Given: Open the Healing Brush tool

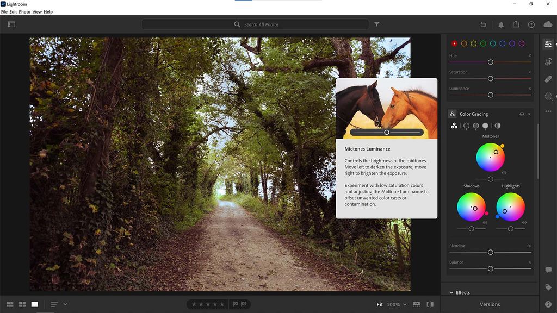Looking at the screenshot, I should click(x=548, y=79).
